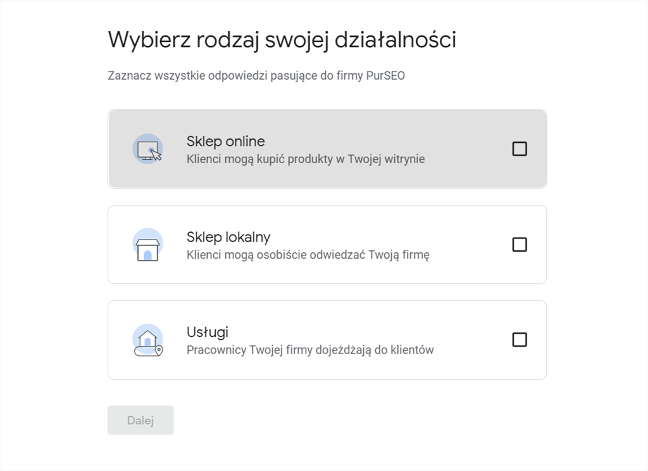
Task: Enable the Sklep lokalny checkbox
Action: (x=520, y=245)
